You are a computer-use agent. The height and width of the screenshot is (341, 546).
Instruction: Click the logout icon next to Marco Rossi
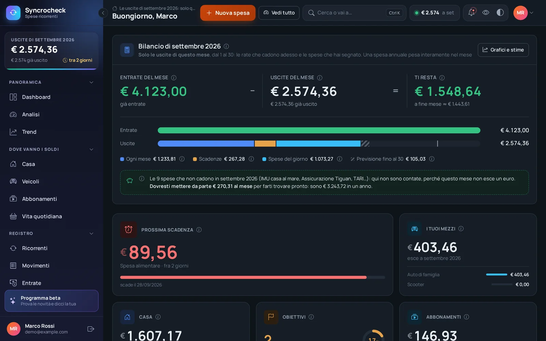[x=91, y=329]
